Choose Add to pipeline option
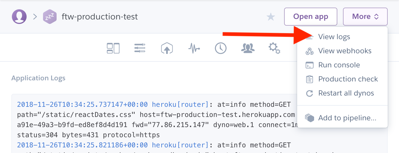The image size is (399, 153). click(x=347, y=118)
